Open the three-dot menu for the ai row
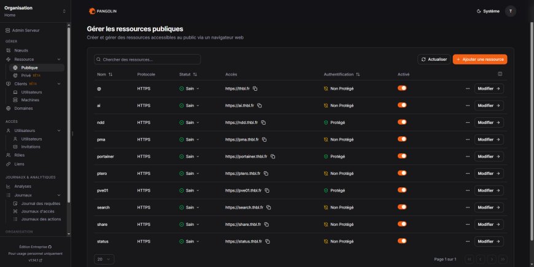Screen dimensions: 534x267 point(468,106)
